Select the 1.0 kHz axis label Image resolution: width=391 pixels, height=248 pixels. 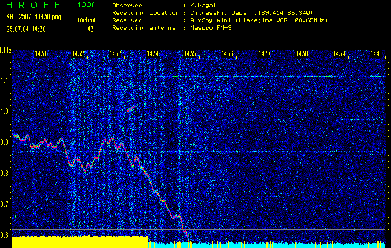tap(6, 112)
